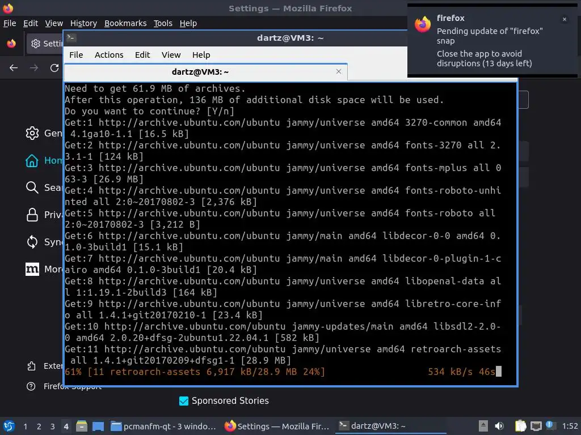This screenshot has height=435, width=581.
Task: Click the Firefox View icon beside the tabs
Action: [x=11, y=44]
